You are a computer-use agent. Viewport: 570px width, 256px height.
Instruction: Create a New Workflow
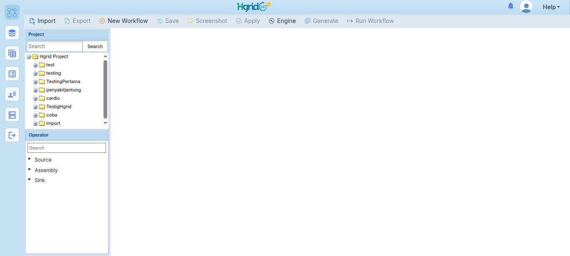[124, 21]
